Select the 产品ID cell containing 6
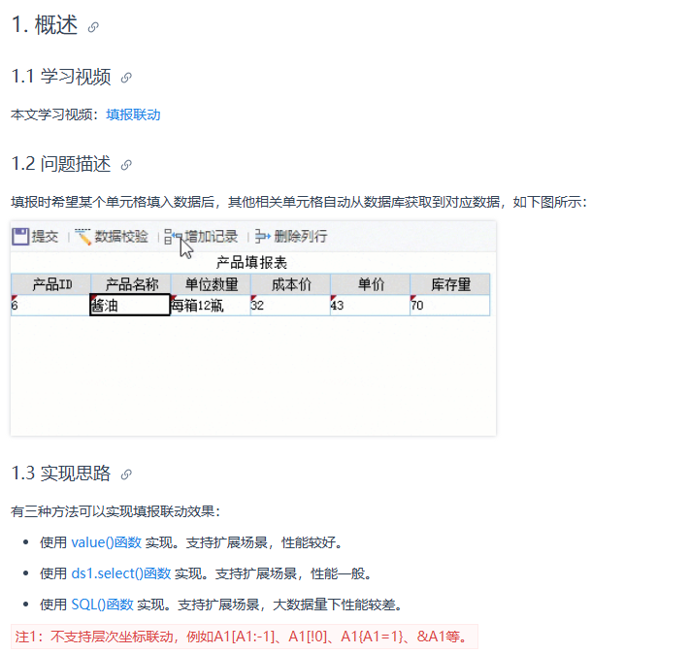Screen dimensions: 690x654 (x=50, y=305)
